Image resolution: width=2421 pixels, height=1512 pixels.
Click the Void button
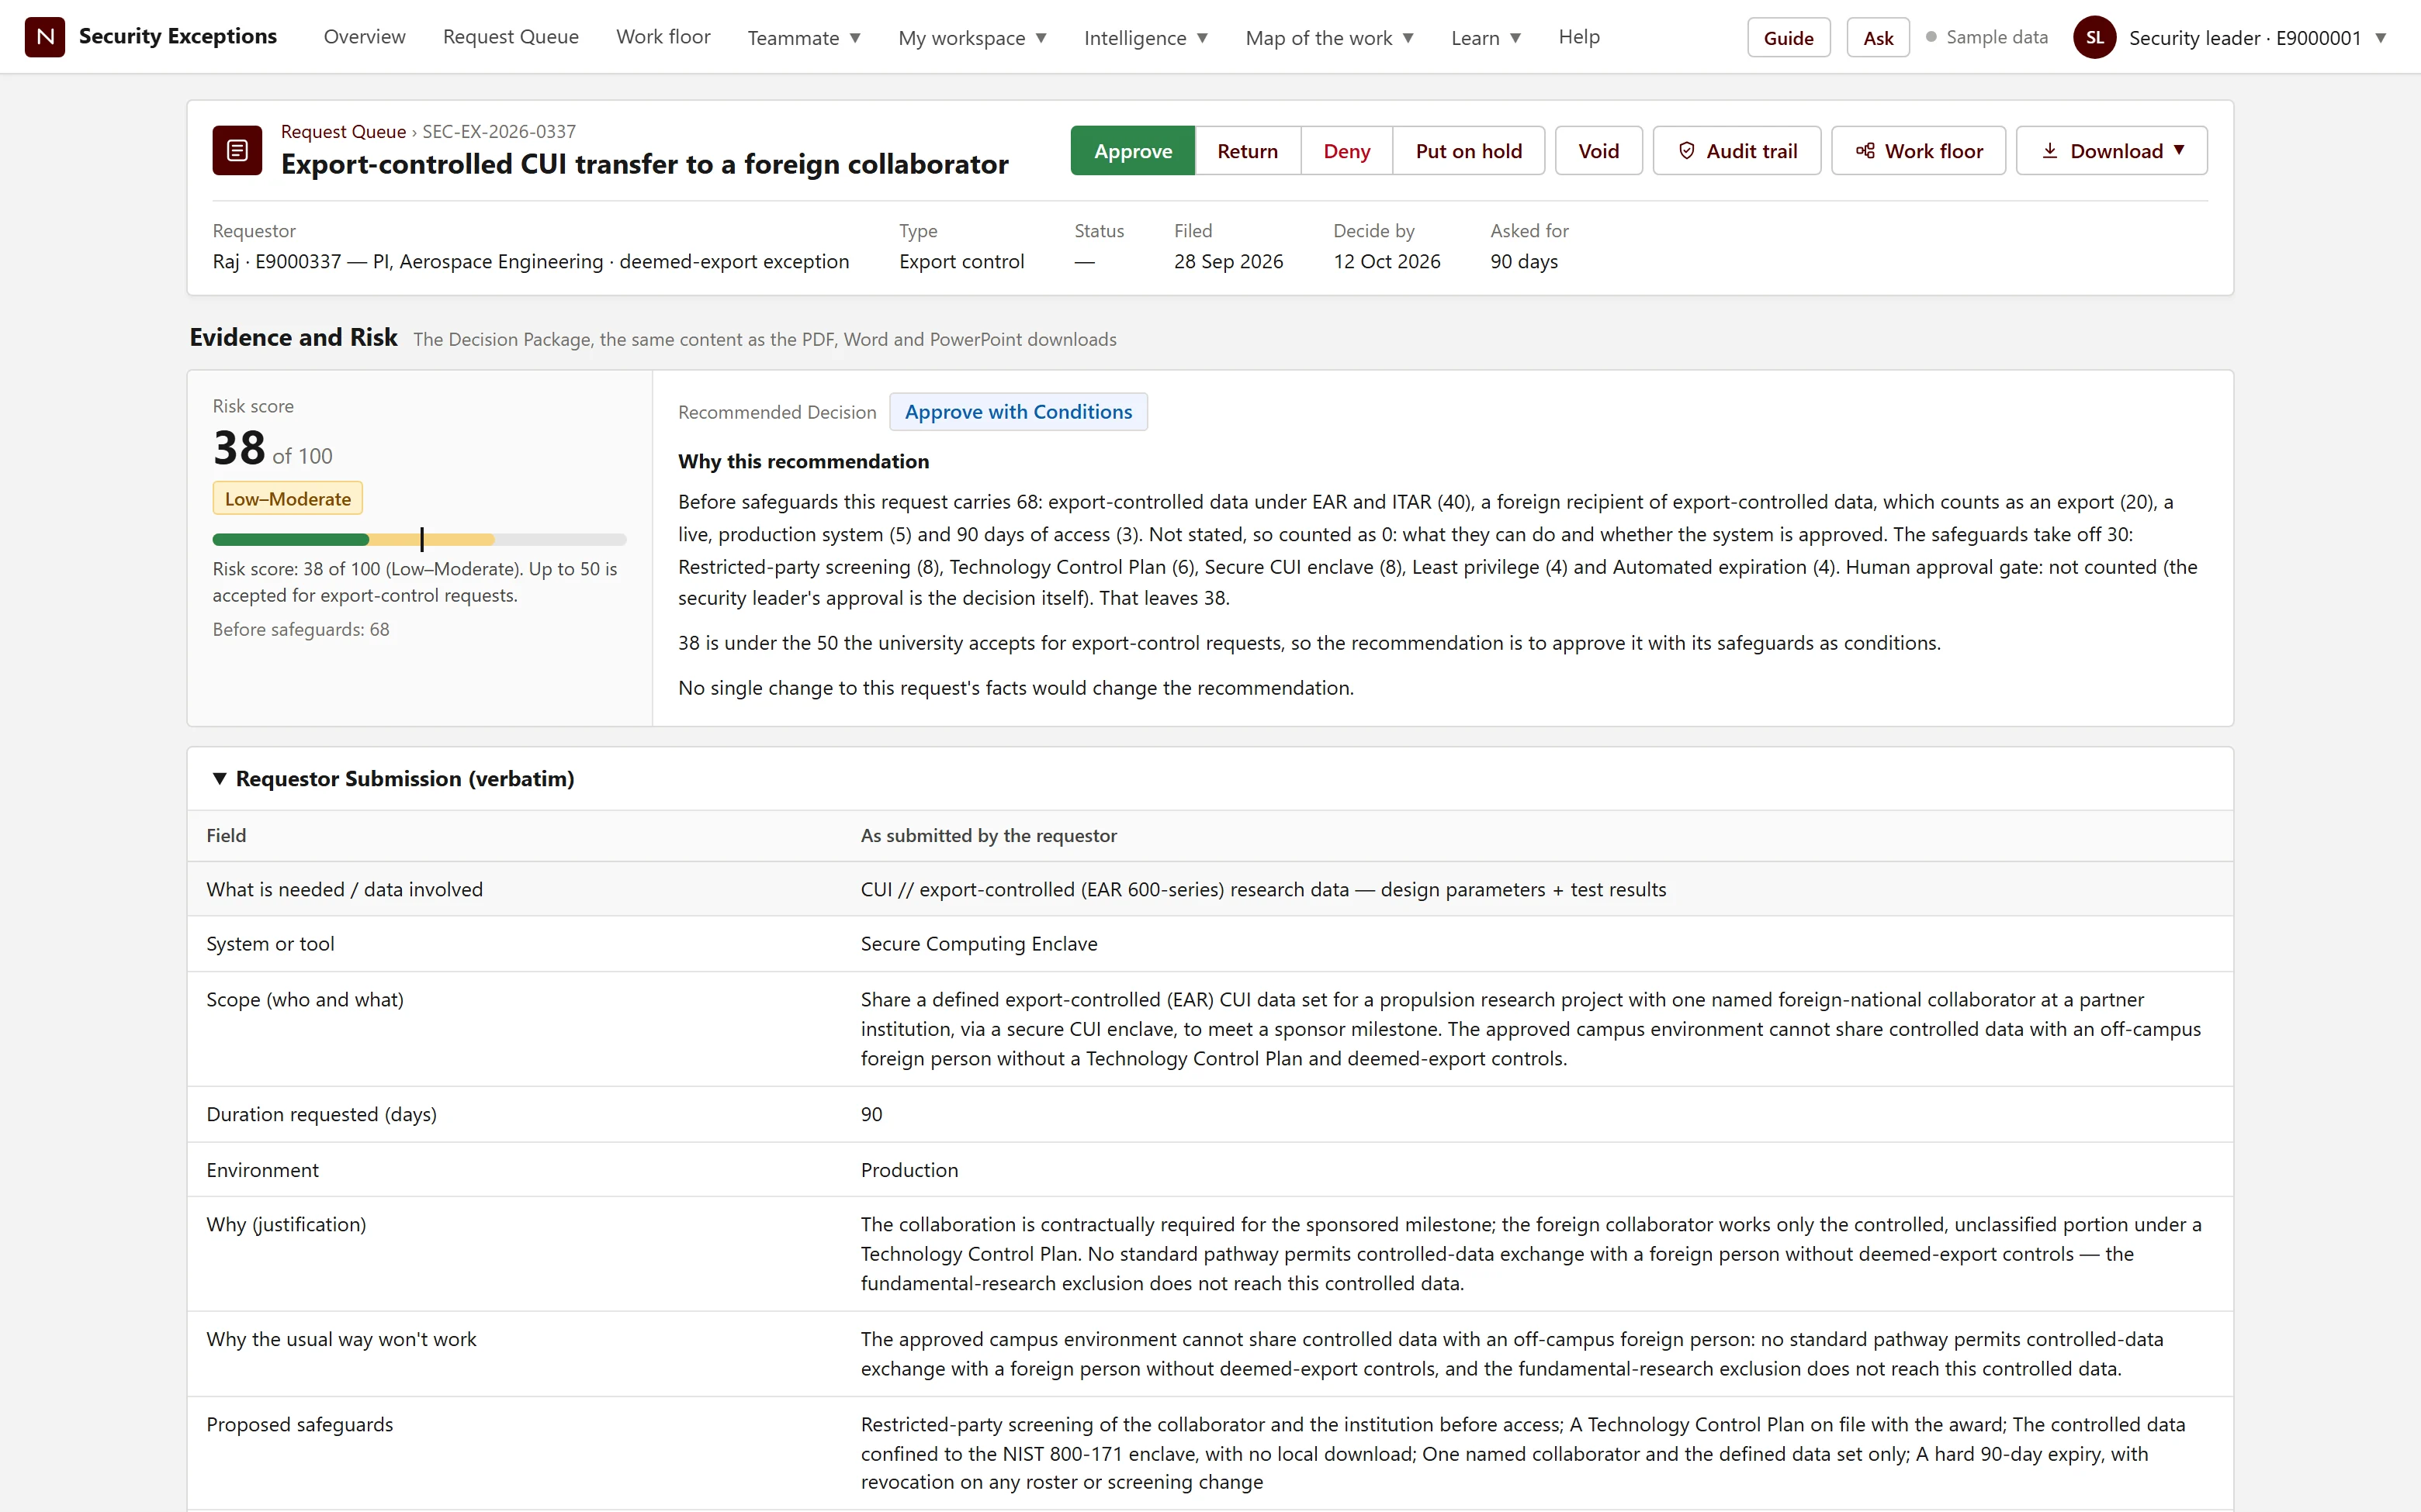pos(1598,151)
